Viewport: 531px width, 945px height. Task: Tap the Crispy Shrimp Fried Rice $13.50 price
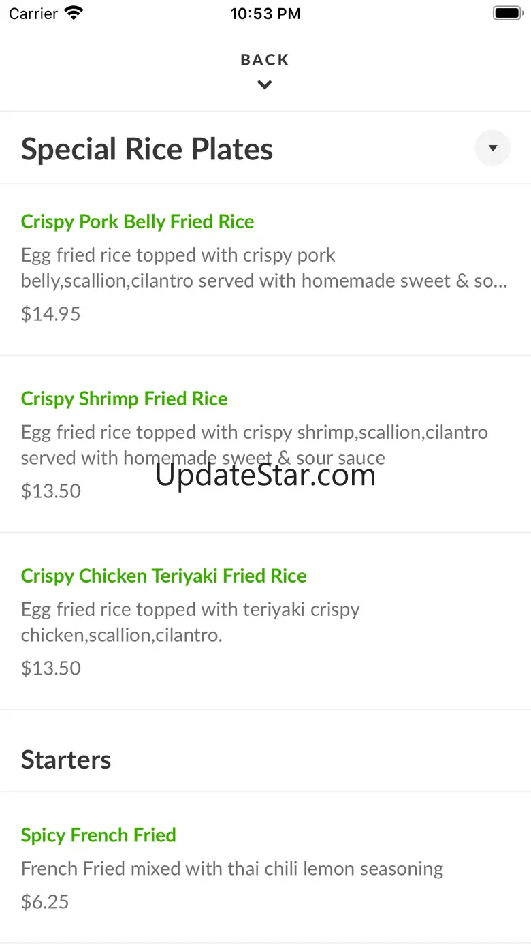pos(51,491)
